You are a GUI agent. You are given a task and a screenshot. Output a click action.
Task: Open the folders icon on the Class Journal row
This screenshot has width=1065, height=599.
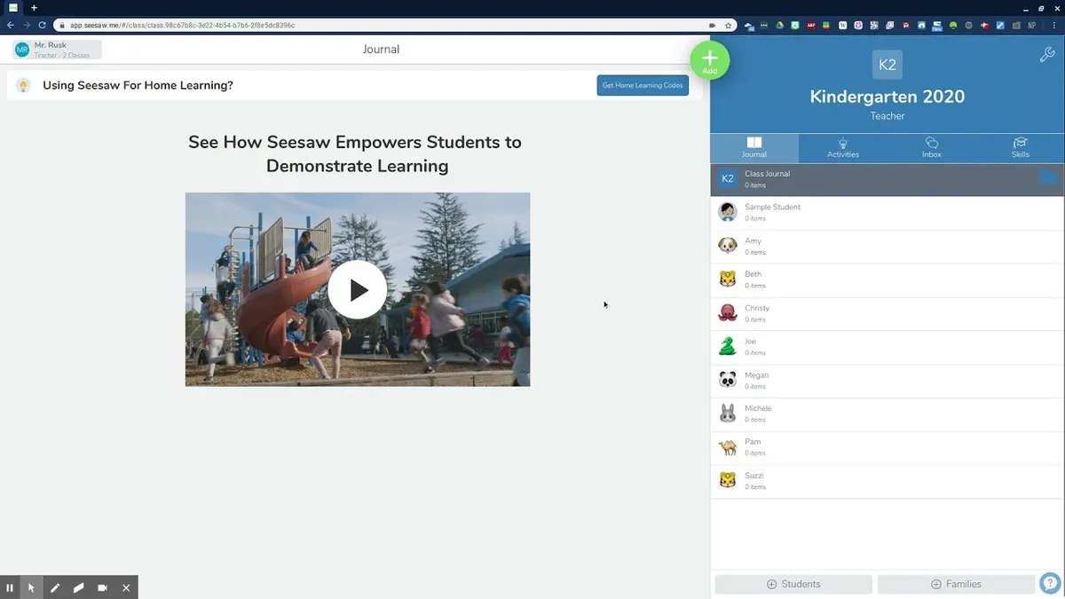pyautogui.click(x=1048, y=177)
